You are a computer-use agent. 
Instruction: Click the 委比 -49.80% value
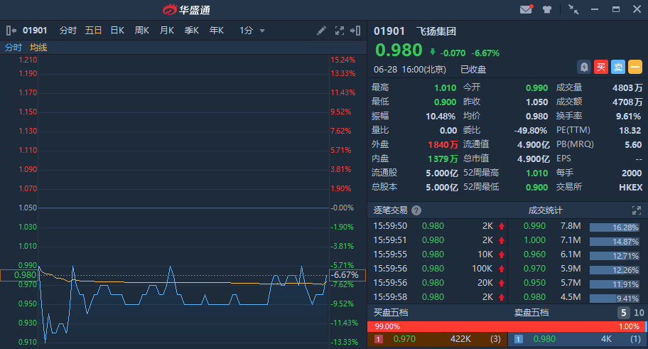[x=531, y=130]
